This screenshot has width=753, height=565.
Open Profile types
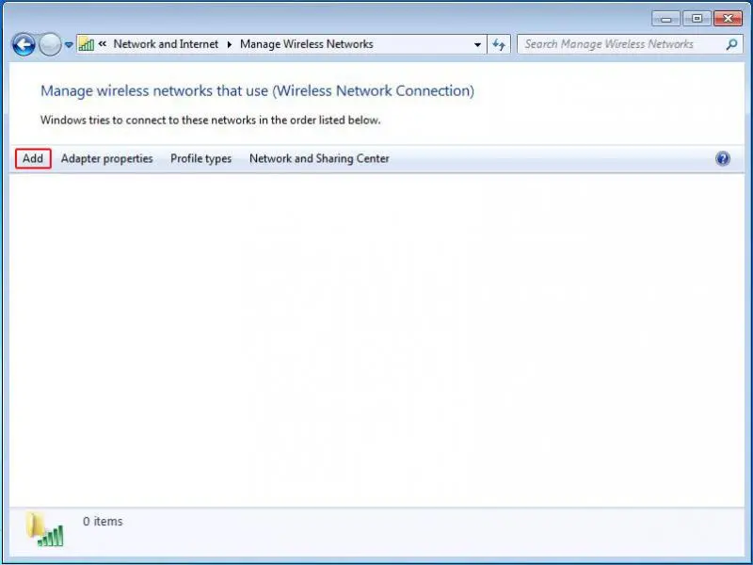(200, 159)
